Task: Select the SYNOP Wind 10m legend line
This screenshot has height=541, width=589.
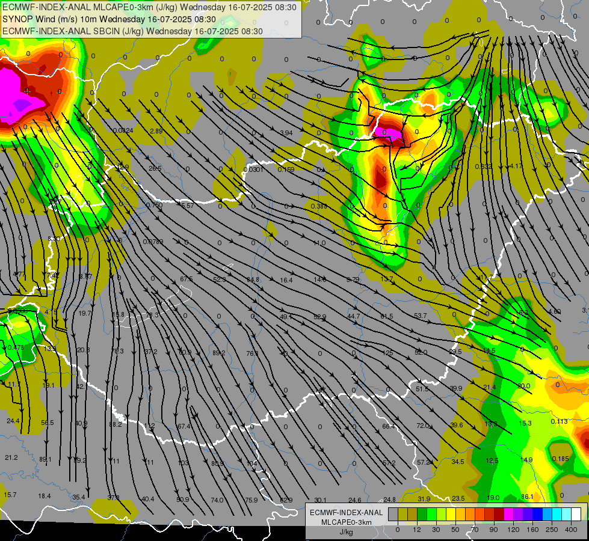Action: pyautogui.click(x=109, y=19)
